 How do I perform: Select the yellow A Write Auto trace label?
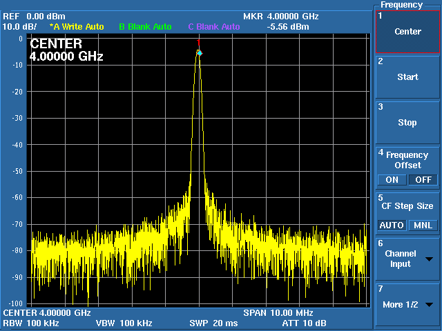[77, 27]
